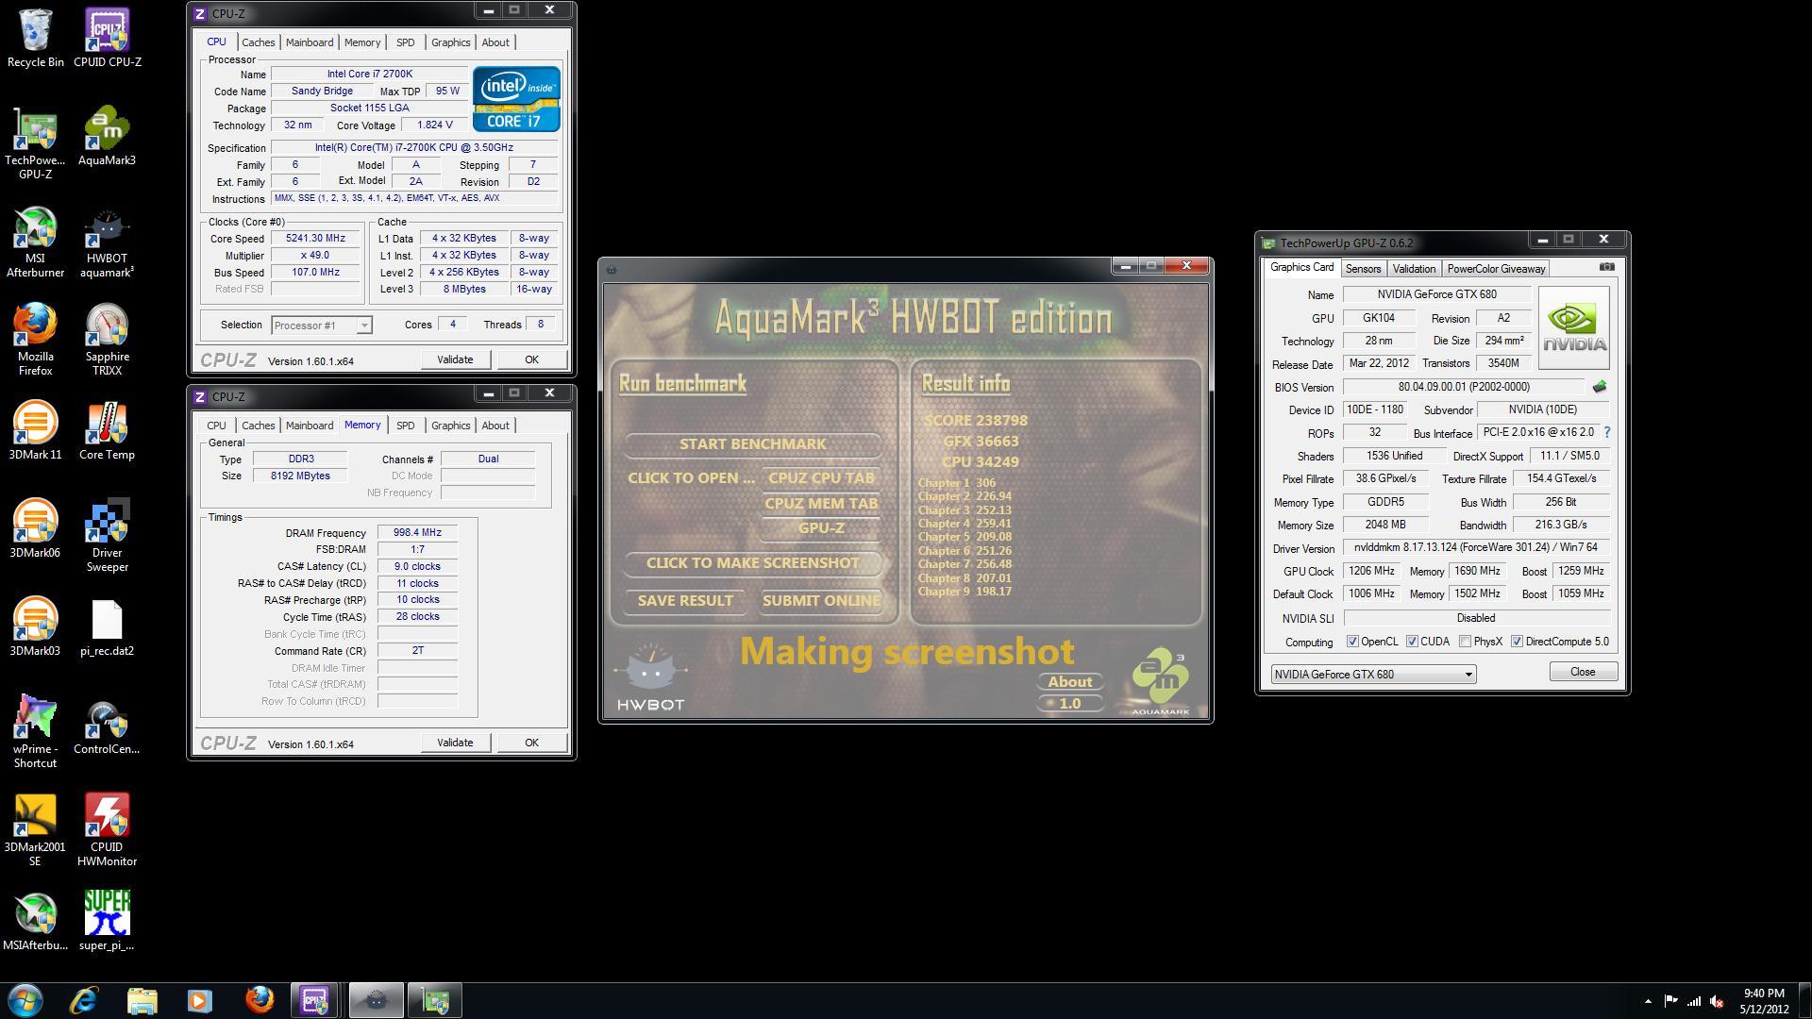
Task: Toggle the DirectCompute 5.0 checkbox
Action: click(1517, 642)
